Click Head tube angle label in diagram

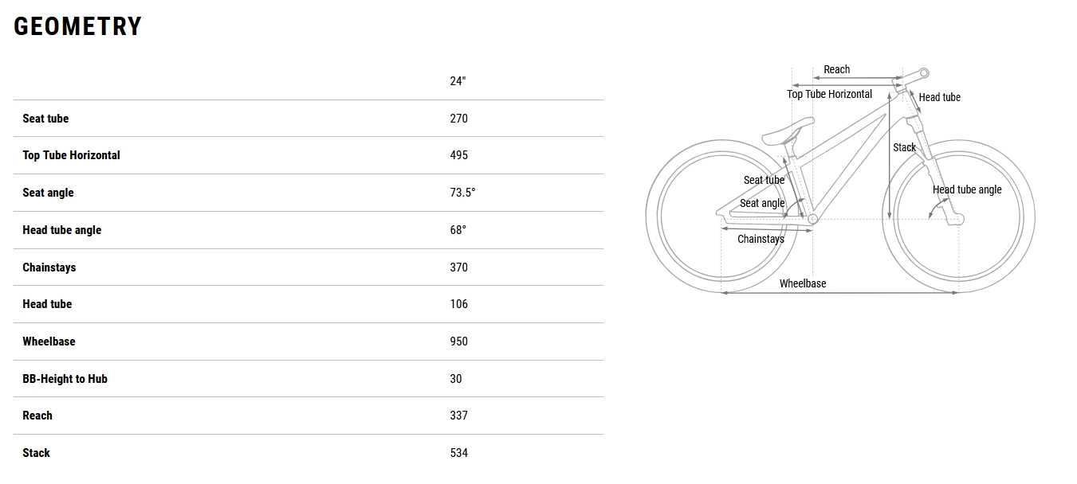click(x=967, y=189)
